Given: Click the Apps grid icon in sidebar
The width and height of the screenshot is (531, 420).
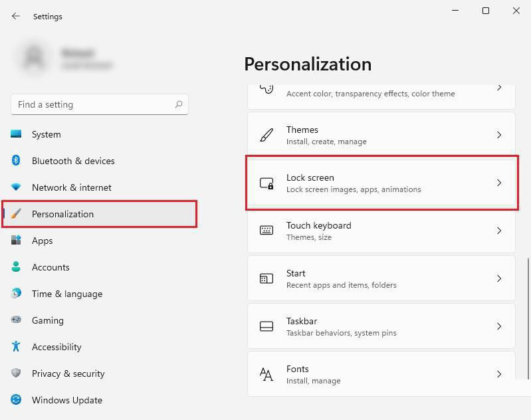Looking at the screenshot, I should coord(16,241).
